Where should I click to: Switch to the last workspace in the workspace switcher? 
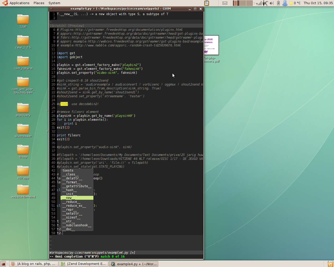pos(249,3)
